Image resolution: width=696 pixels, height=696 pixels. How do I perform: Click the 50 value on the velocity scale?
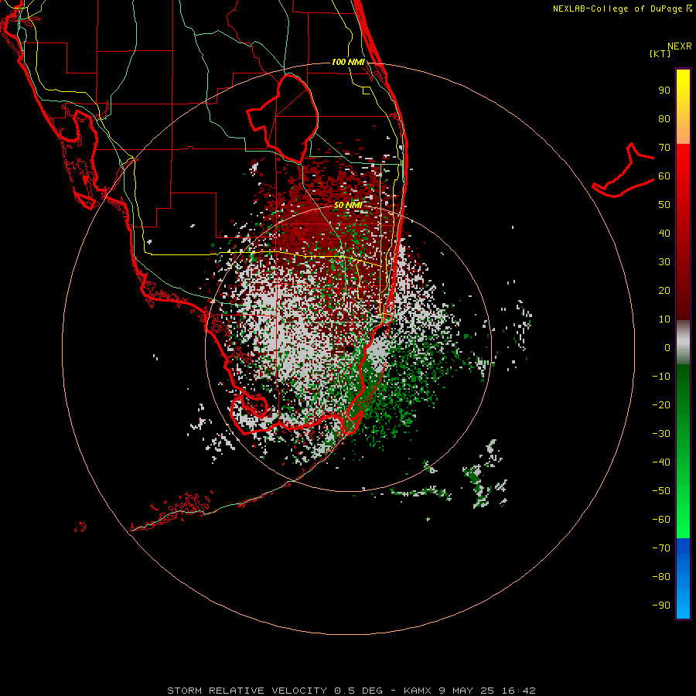point(664,205)
